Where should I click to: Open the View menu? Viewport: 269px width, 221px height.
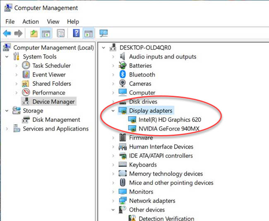[x=53, y=21]
